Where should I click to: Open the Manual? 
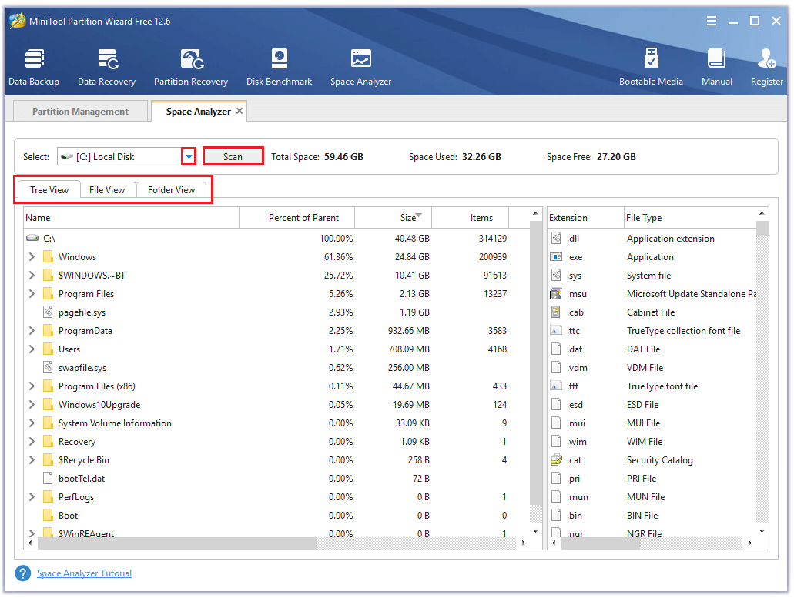pyautogui.click(x=716, y=67)
